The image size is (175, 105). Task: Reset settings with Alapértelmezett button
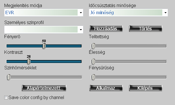[x=44, y=88]
